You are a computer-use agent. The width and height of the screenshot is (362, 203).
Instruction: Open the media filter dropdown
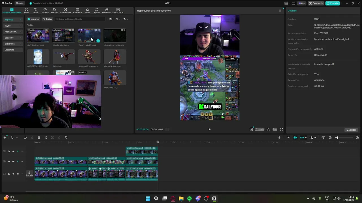[x=126, y=19]
